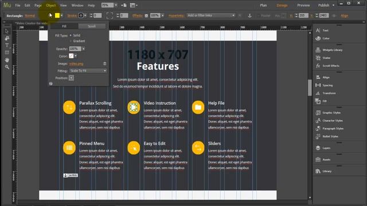The width and height of the screenshot is (367, 206).
Task: Open the Add or filter links dropdown
Action: (x=211, y=15)
